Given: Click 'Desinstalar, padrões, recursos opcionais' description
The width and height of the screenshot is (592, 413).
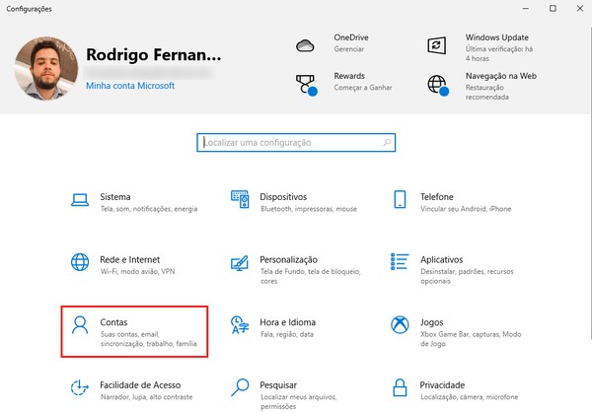Looking at the screenshot, I should [467, 276].
